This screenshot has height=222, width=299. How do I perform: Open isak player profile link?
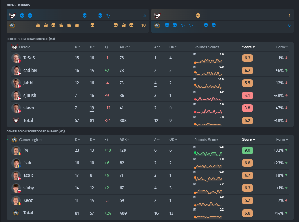(27, 163)
